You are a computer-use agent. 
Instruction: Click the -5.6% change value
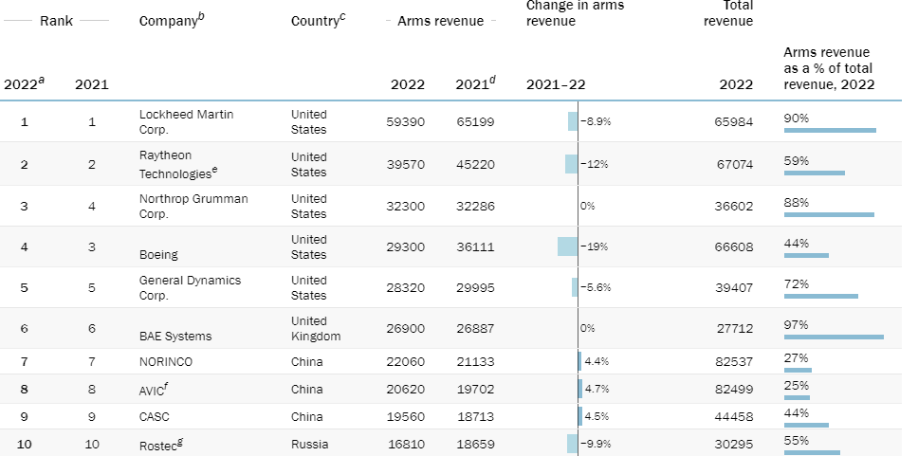tap(596, 287)
